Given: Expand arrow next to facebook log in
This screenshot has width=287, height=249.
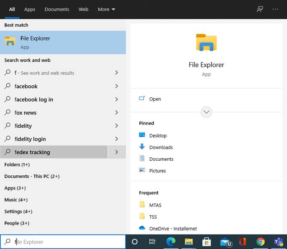Looking at the screenshot, I should pos(117,99).
